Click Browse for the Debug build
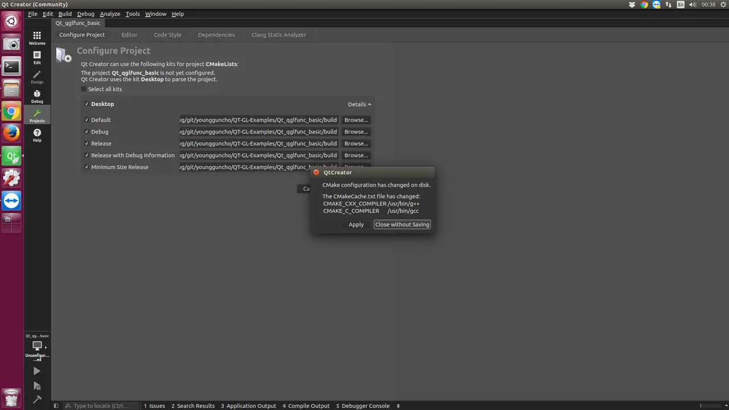 tap(356, 132)
